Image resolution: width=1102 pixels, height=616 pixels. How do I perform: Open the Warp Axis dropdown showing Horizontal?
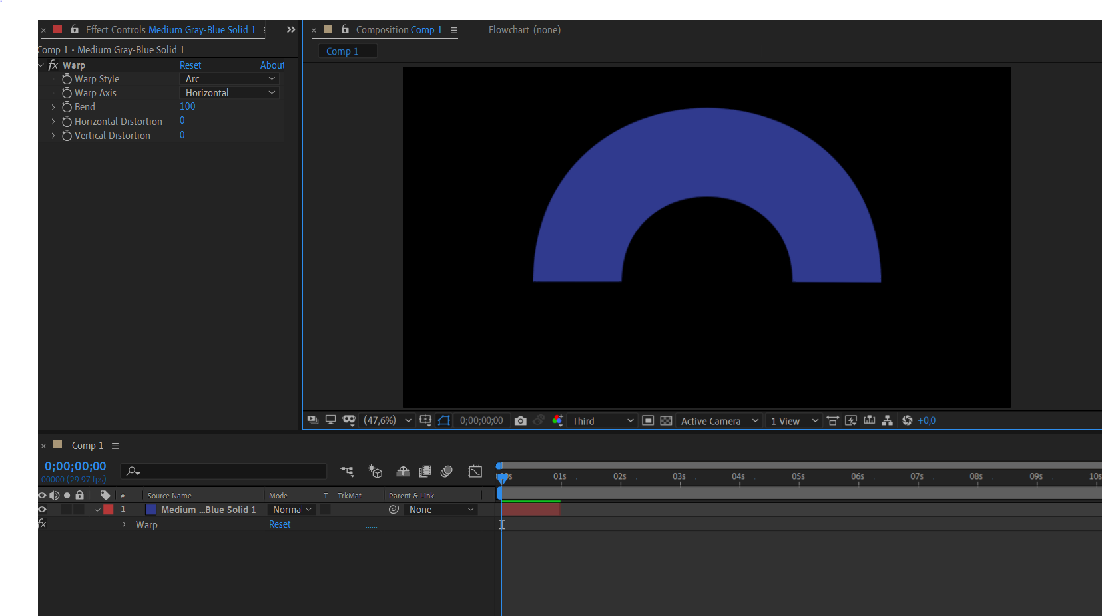[x=230, y=93]
